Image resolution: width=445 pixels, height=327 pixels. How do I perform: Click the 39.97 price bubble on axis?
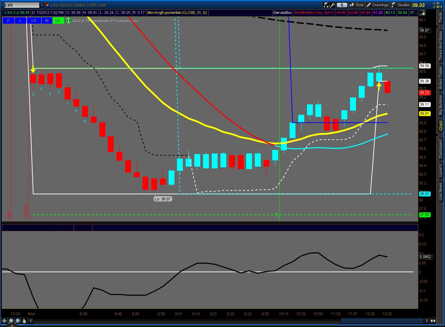(x=425, y=30)
